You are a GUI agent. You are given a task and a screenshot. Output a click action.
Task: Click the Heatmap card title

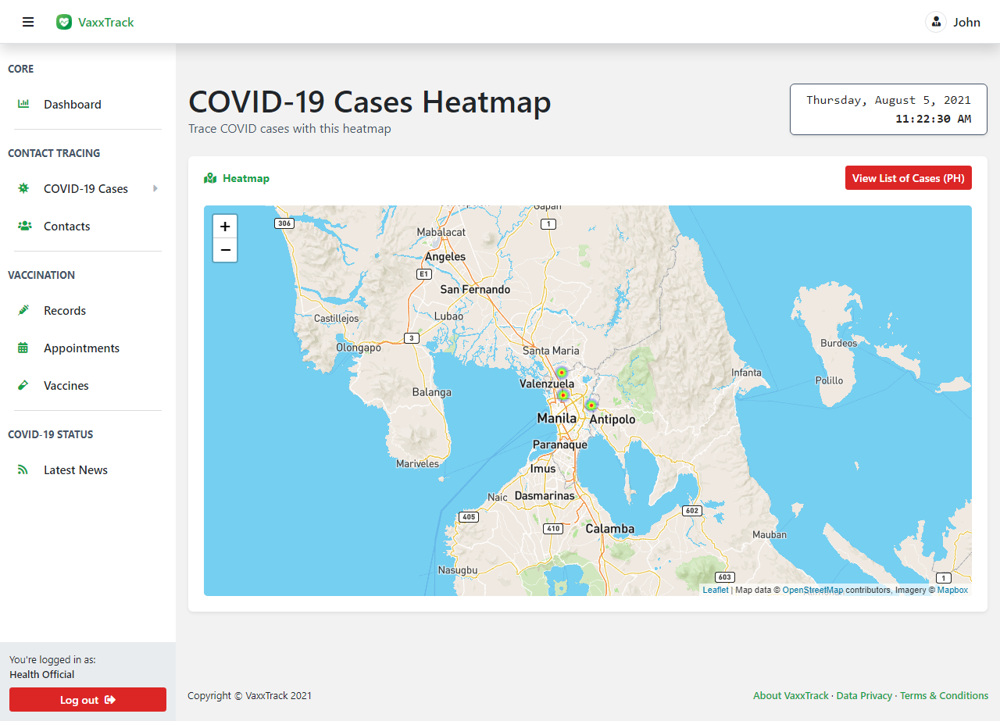(x=246, y=178)
